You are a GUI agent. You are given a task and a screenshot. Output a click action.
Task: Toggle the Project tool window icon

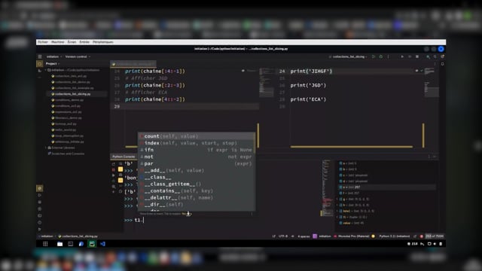click(x=40, y=64)
